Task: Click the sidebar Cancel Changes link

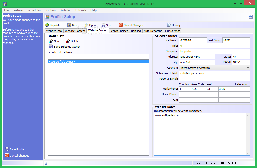Action: point(19,155)
